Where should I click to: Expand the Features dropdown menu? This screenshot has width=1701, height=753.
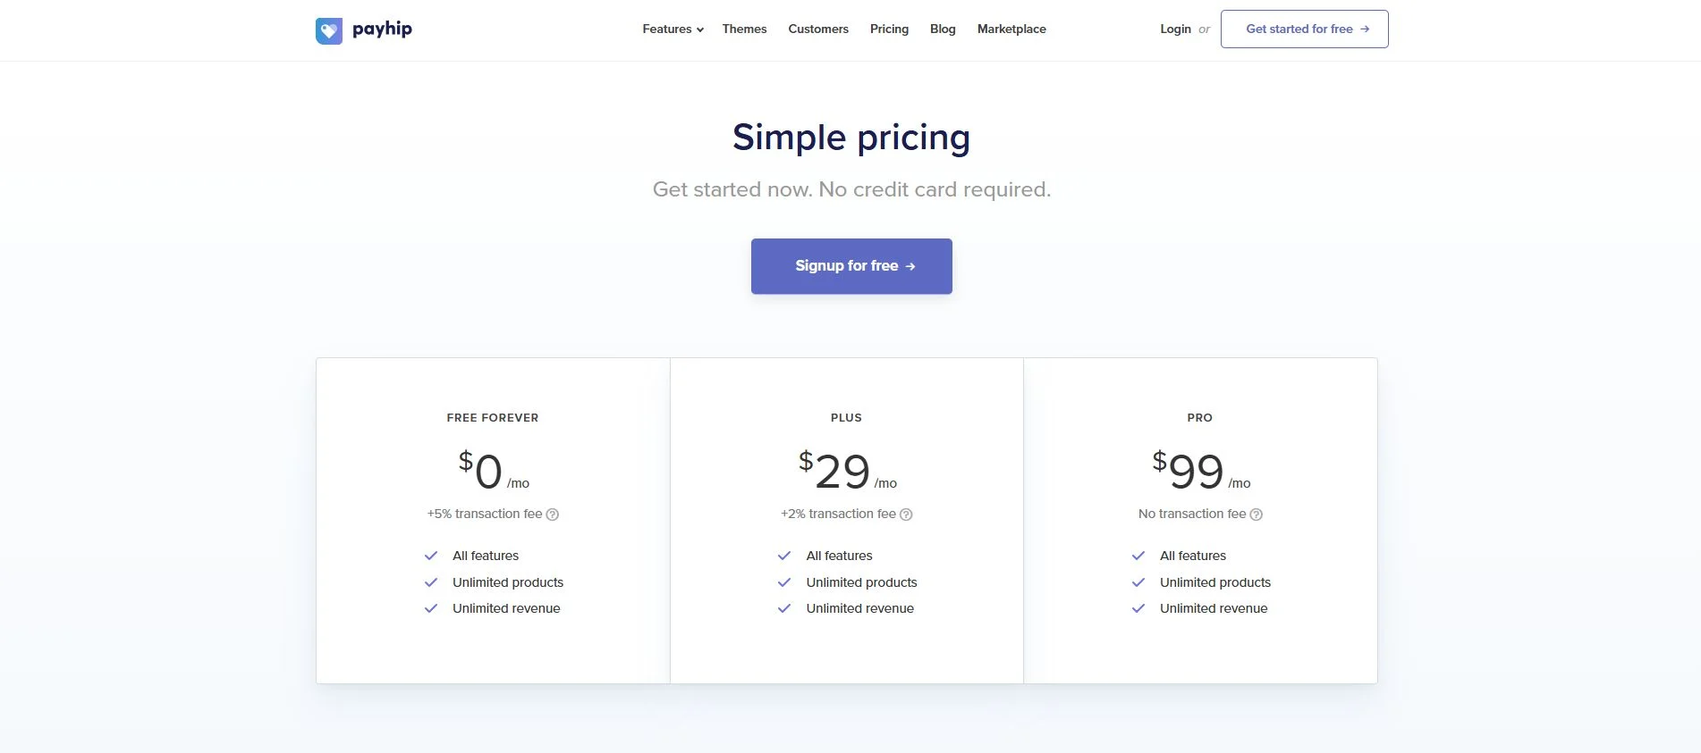[672, 29]
